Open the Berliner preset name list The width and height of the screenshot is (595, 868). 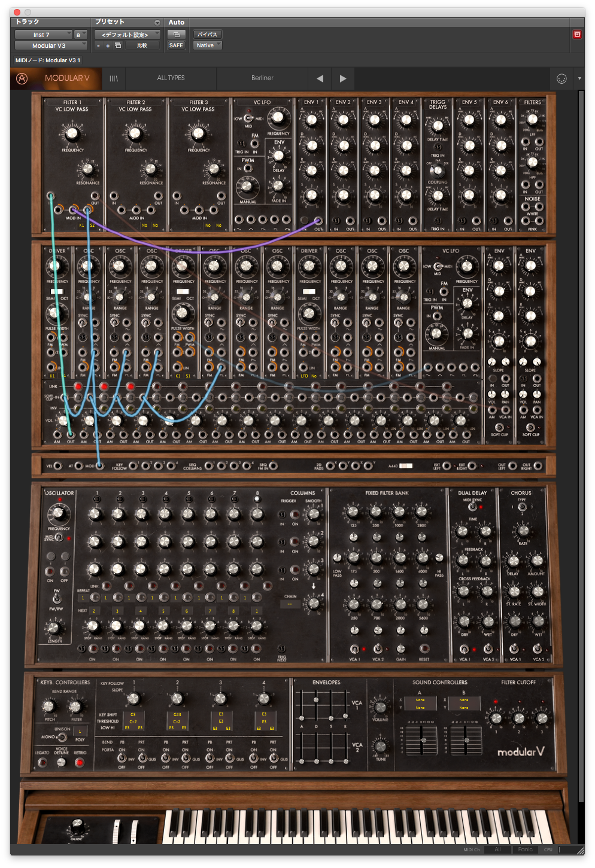pos(262,78)
